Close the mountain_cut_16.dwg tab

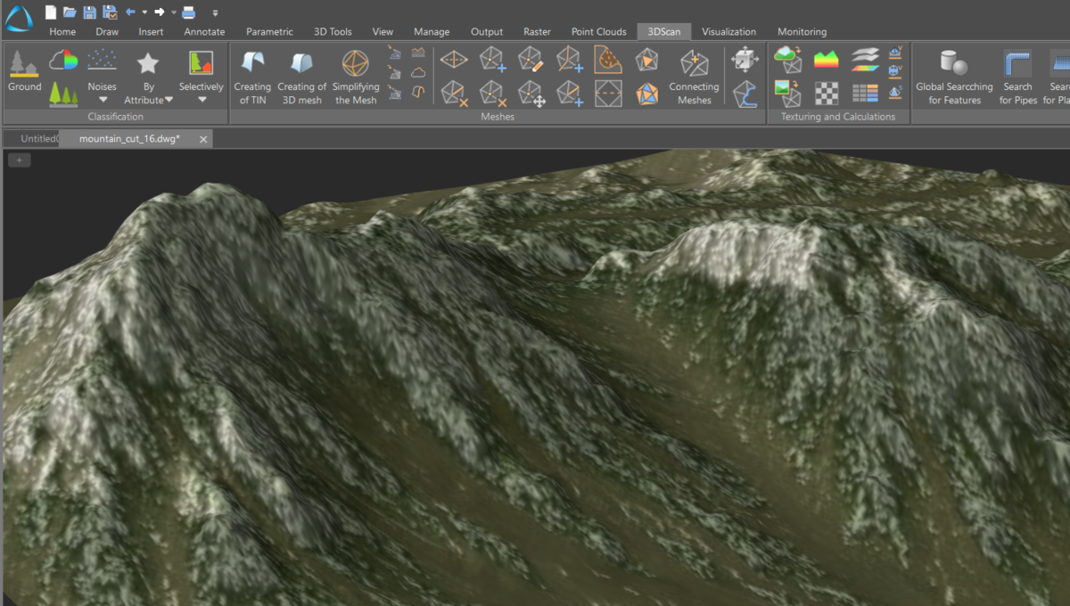204,138
